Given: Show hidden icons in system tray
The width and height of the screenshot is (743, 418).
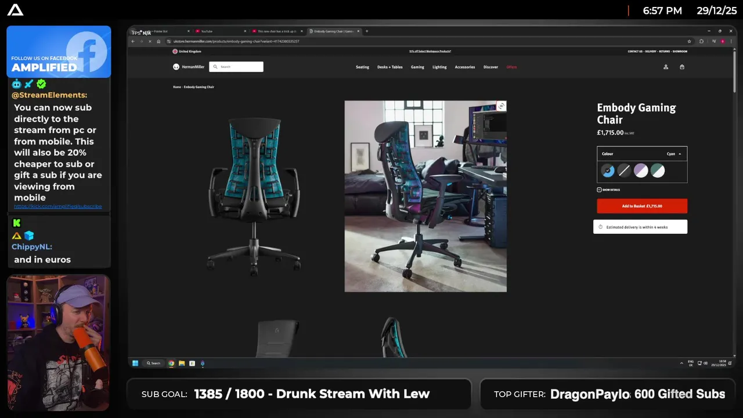Looking at the screenshot, I should pos(681,363).
